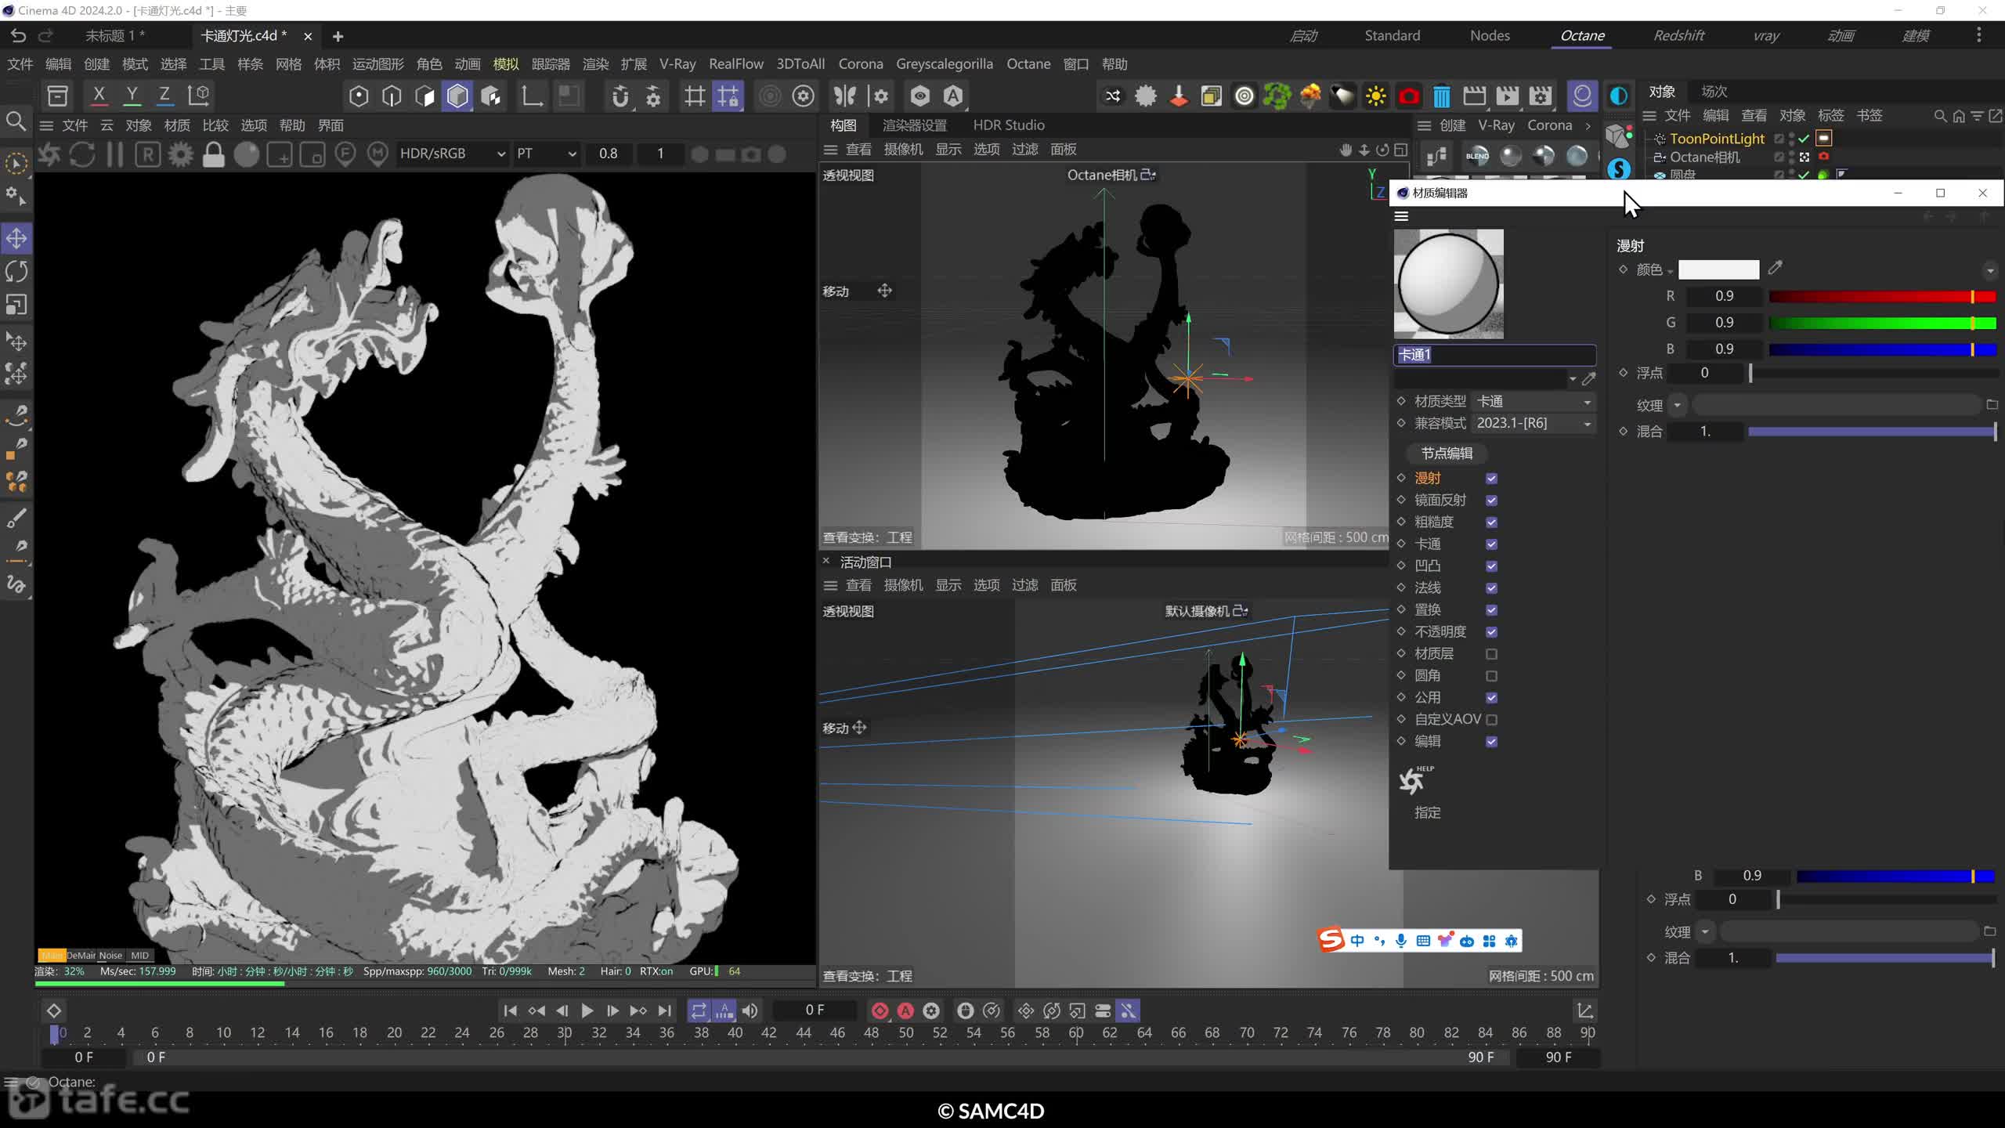Toggle the Z axis lock icon
2005x1128 pixels.
(164, 96)
